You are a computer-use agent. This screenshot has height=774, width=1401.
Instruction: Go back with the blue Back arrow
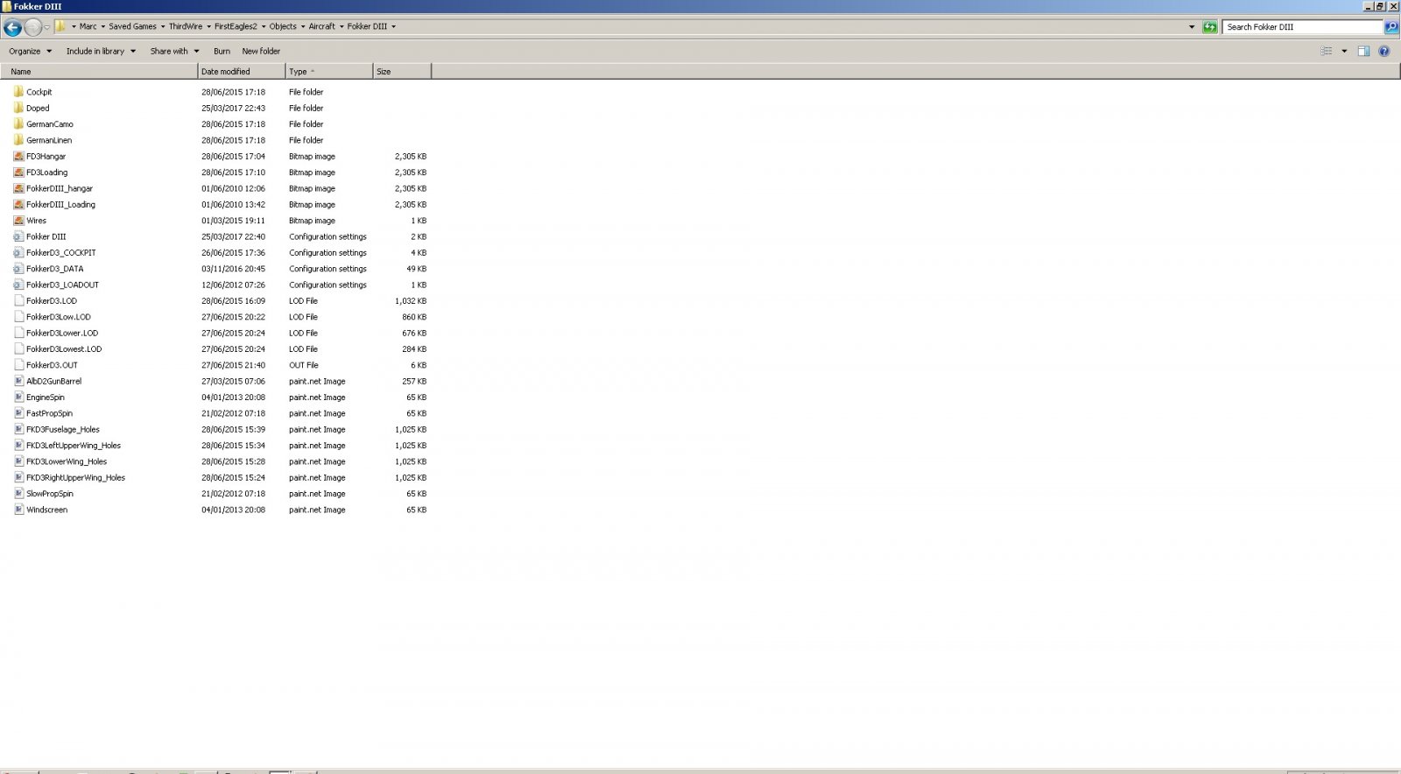click(x=12, y=27)
